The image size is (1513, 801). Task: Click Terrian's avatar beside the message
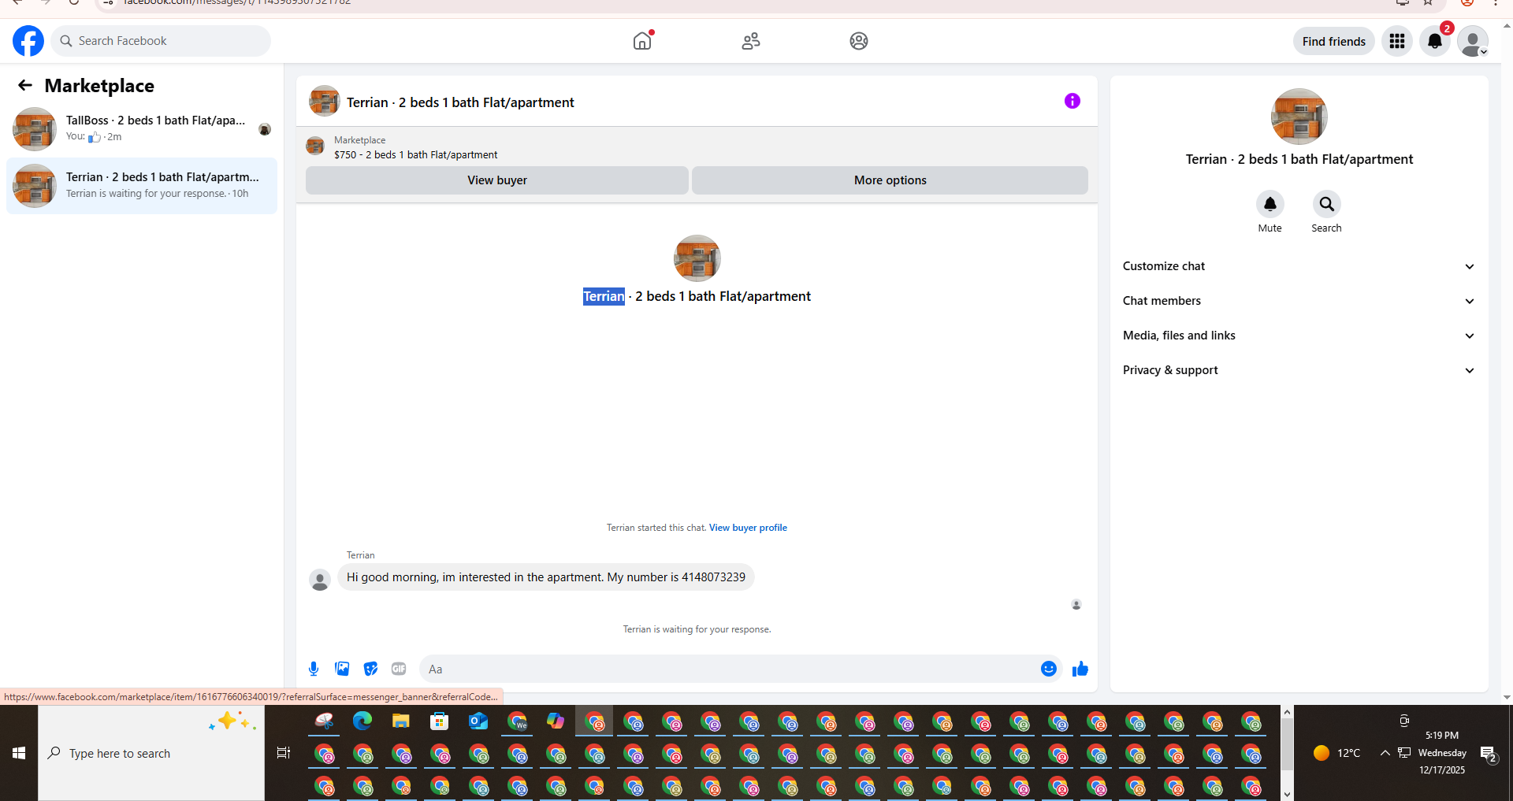[x=320, y=580]
